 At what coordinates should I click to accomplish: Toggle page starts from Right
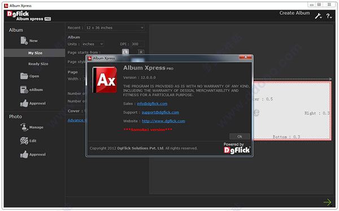coord(141,52)
